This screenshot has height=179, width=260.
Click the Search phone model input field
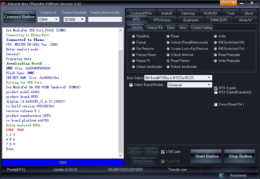(105, 19)
